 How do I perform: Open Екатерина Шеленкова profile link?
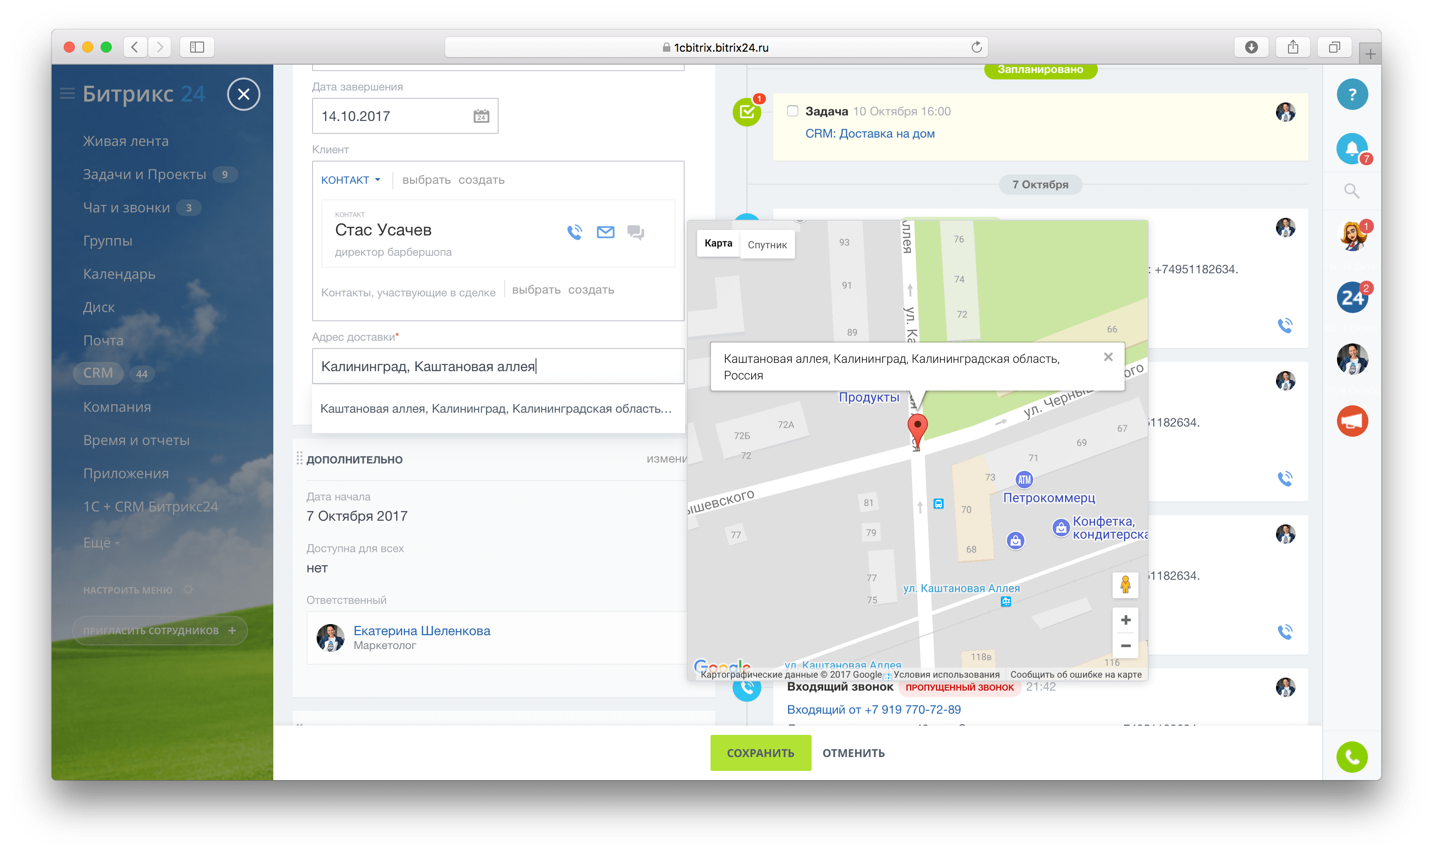click(421, 631)
